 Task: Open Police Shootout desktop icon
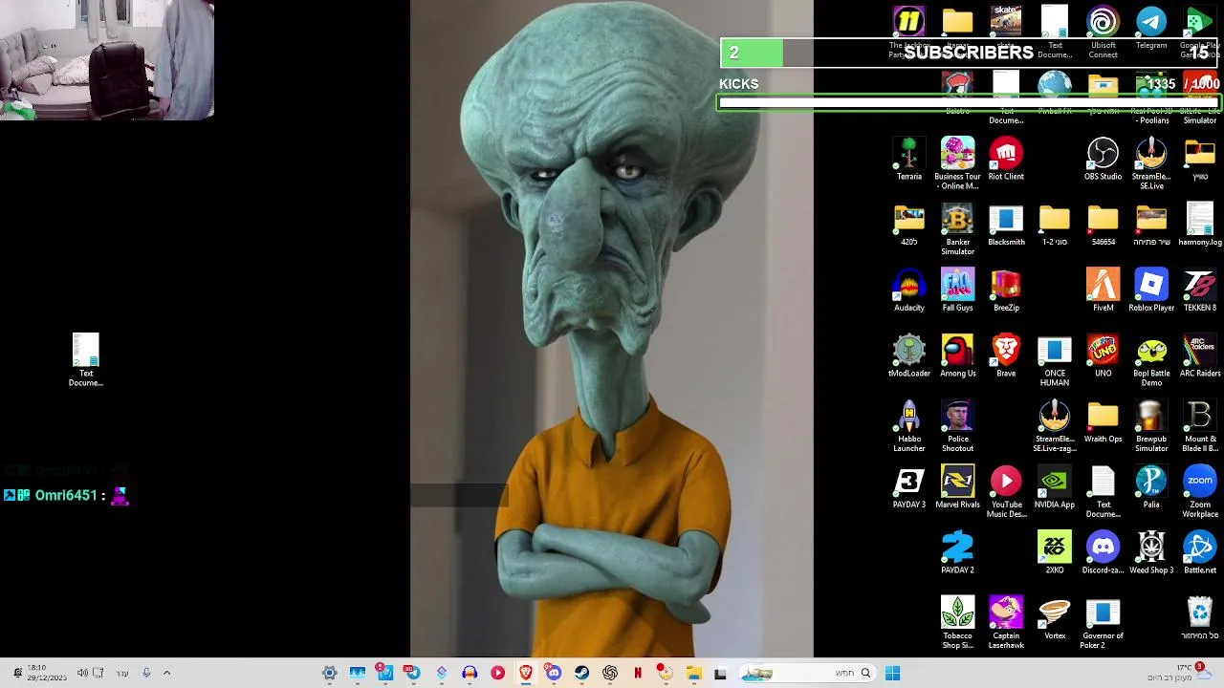point(957,427)
